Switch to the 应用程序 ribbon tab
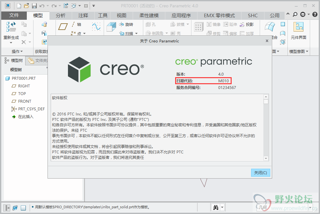The image size is (320, 214). click(181, 16)
